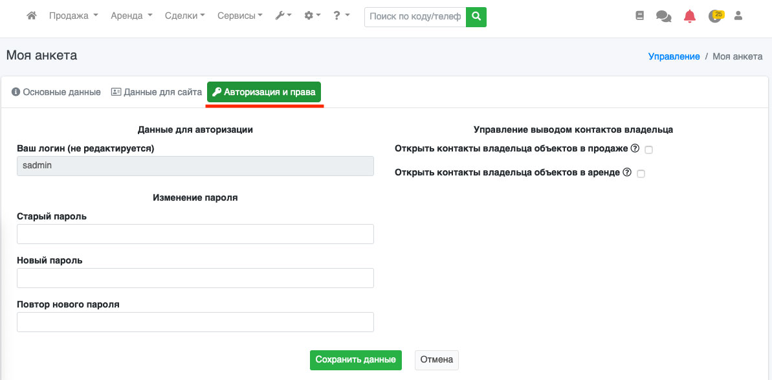The image size is (772, 380).
Task: Open the wrench tools dropdown
Action: click(283, 16)
